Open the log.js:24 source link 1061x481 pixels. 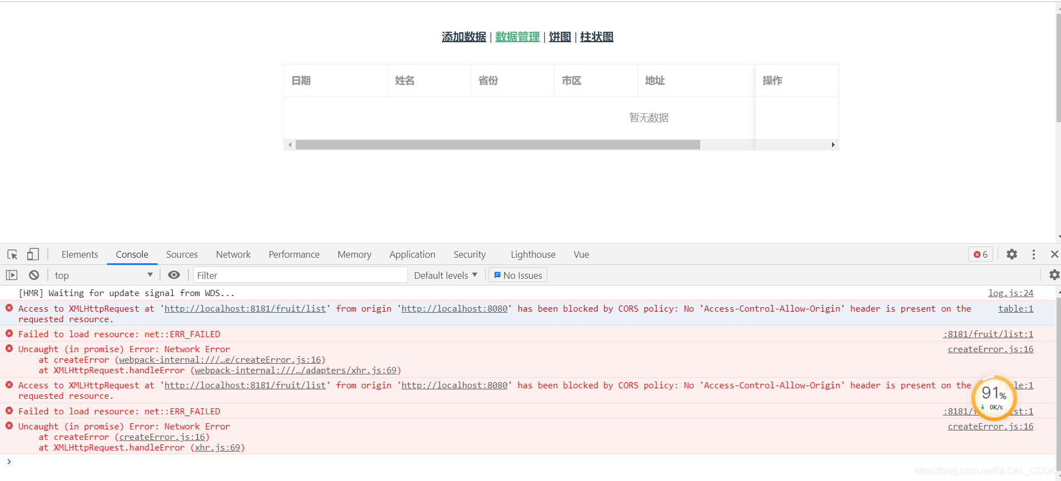(1010, 293)
